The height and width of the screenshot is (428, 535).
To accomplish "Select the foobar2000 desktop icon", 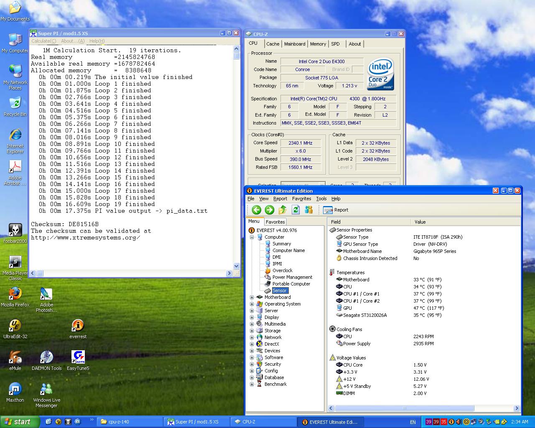I will [x=15, y=234].
